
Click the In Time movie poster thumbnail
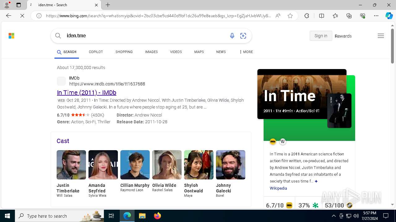point(339,110)
